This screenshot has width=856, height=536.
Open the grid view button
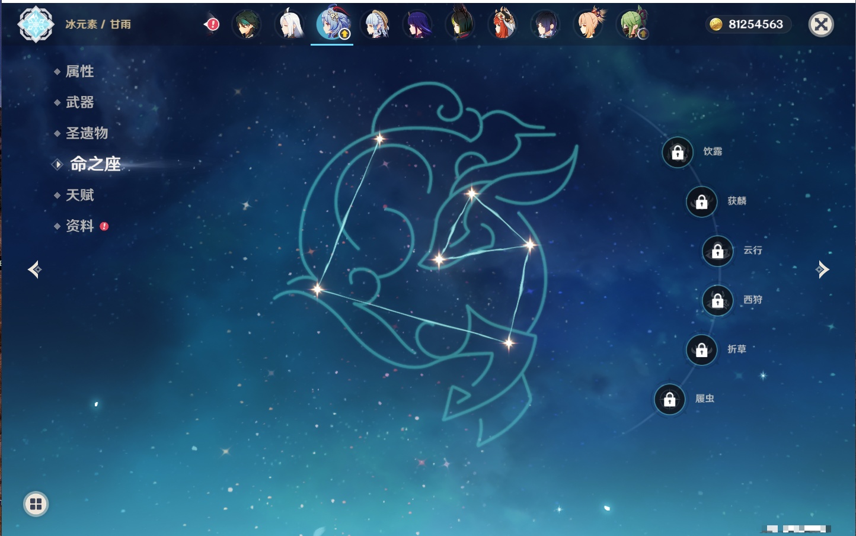(36, 504)
